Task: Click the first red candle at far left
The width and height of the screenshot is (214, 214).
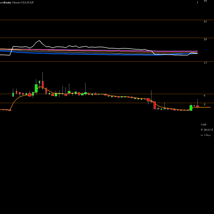Action: pos(10,110)
